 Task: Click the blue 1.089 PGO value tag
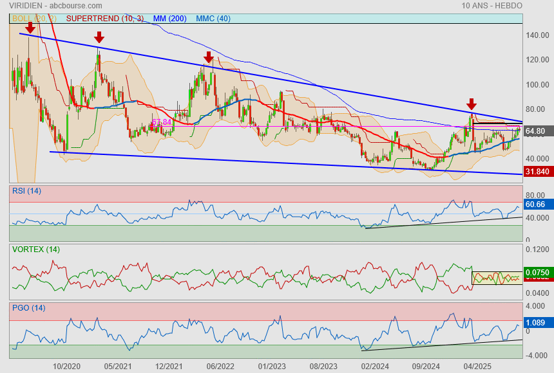pyautogui.click(x=536, y=322)
